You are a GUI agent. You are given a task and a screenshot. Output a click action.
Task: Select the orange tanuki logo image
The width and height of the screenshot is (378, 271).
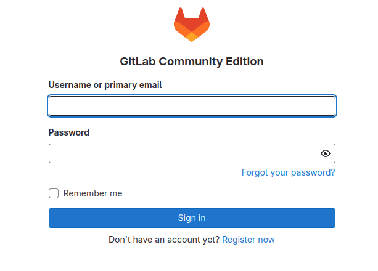click(x=192, y=25)
